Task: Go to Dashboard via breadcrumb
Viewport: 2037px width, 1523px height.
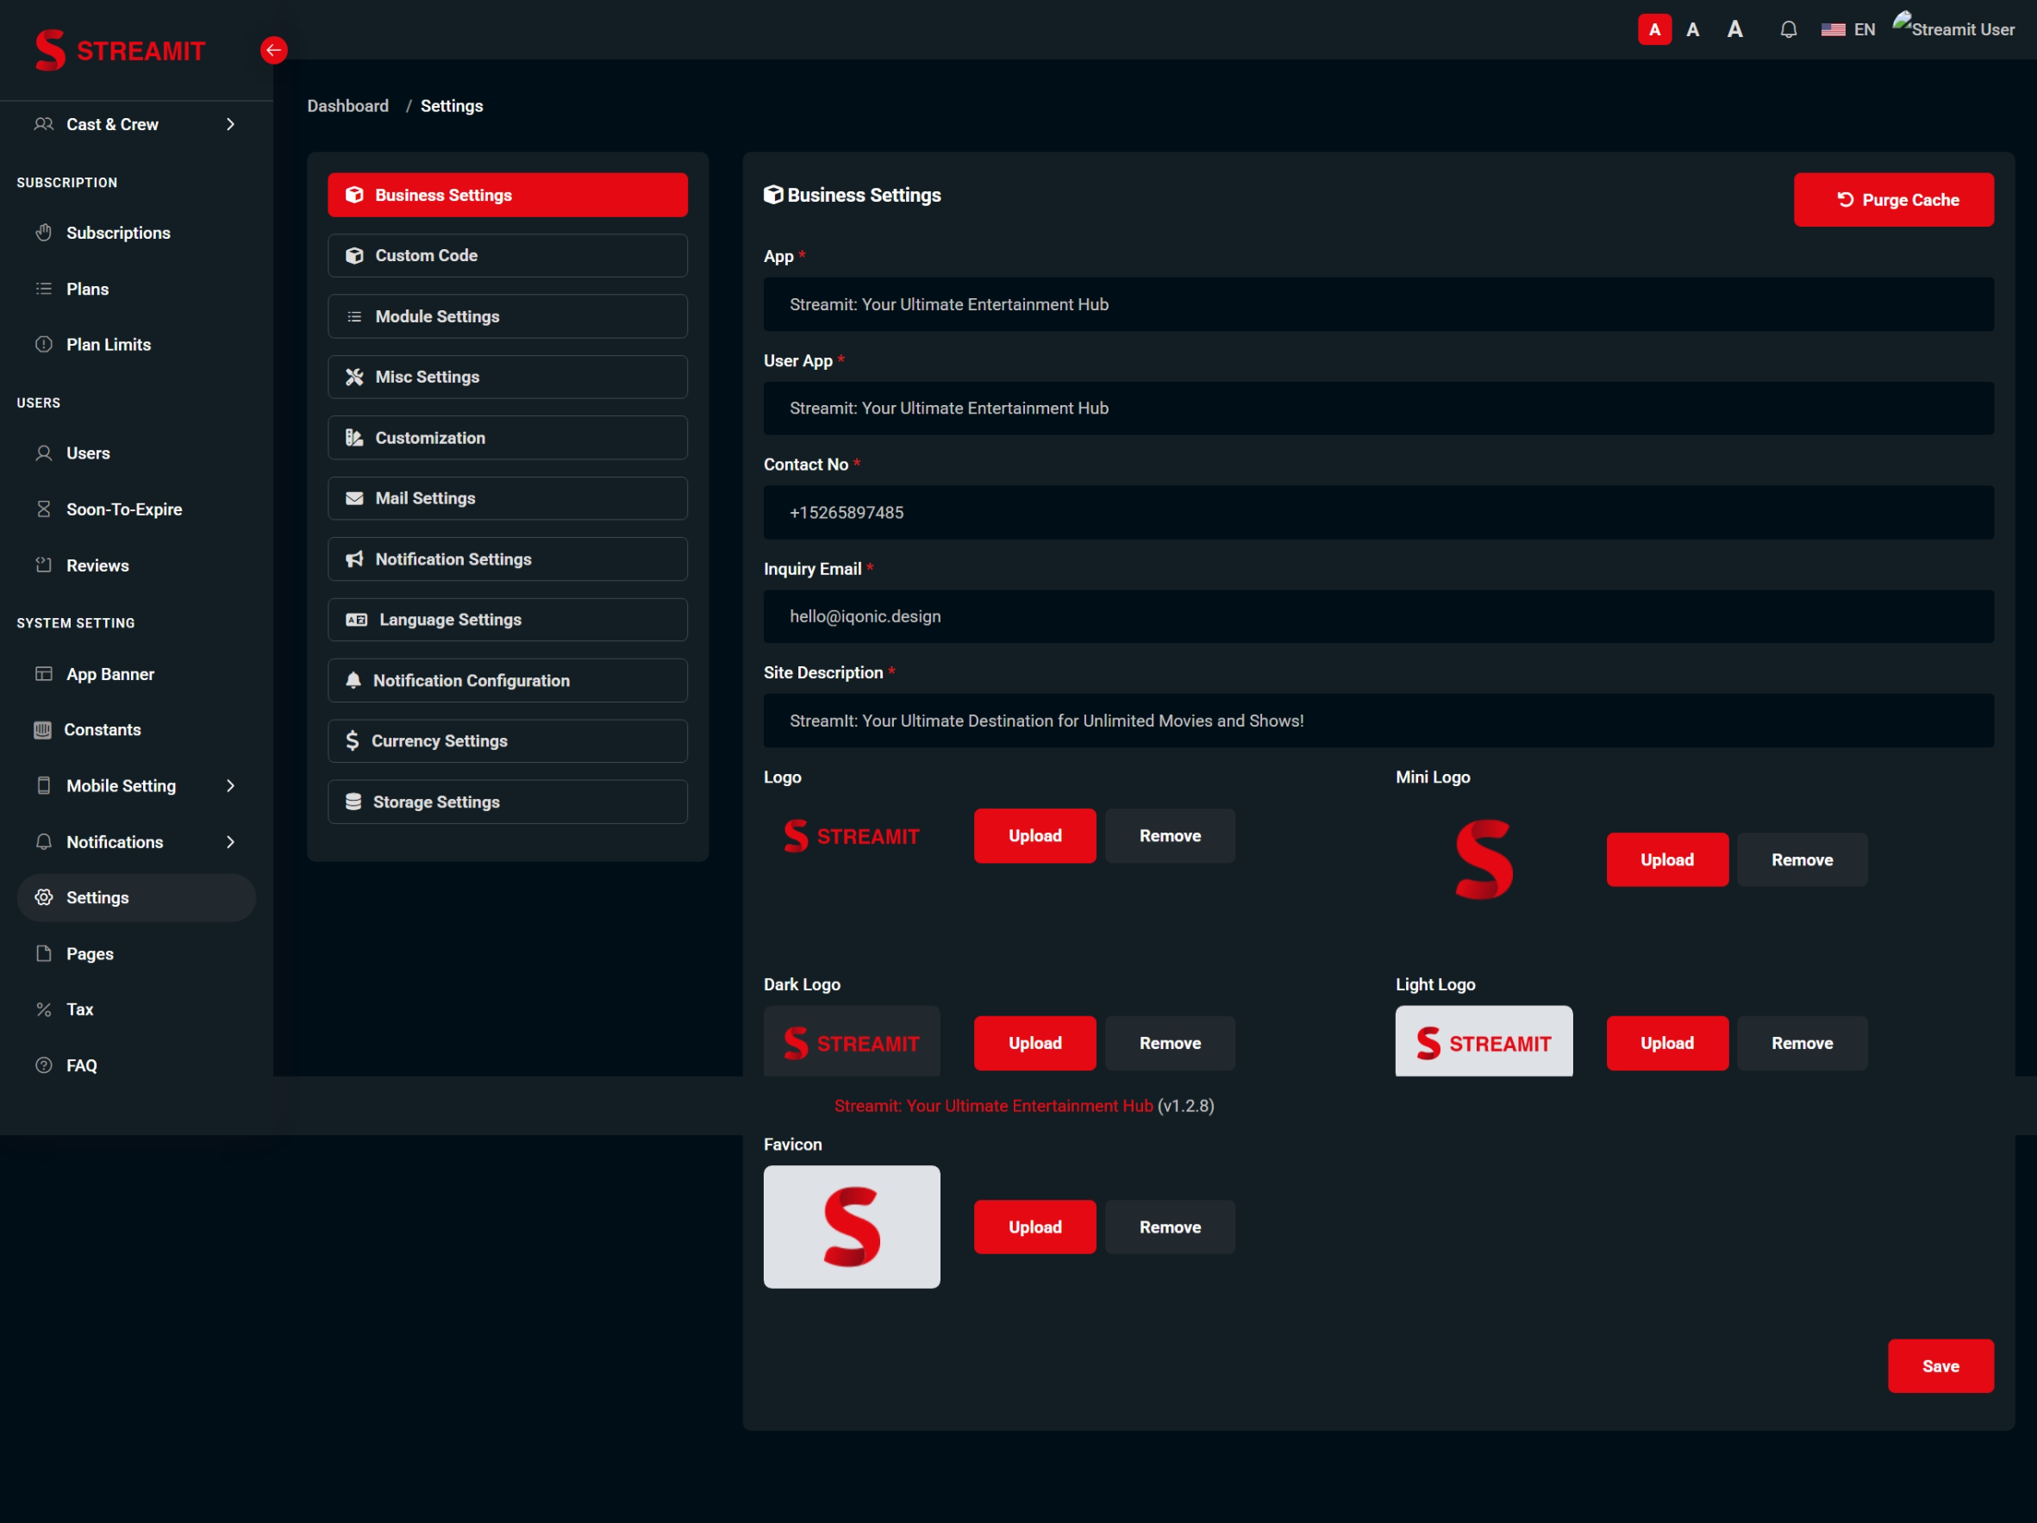Action: (x=348, y=106)
